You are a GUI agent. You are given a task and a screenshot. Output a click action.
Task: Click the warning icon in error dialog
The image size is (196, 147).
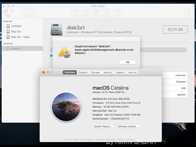tap(65, 52)
